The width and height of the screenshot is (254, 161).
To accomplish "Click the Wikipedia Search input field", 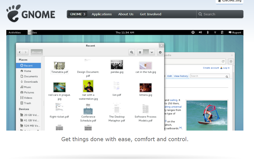I will point(210,76).
